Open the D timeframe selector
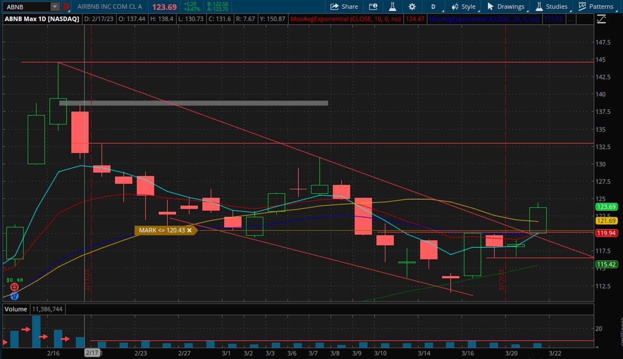Viewport: 623px width, 359px height. [433, 6]
